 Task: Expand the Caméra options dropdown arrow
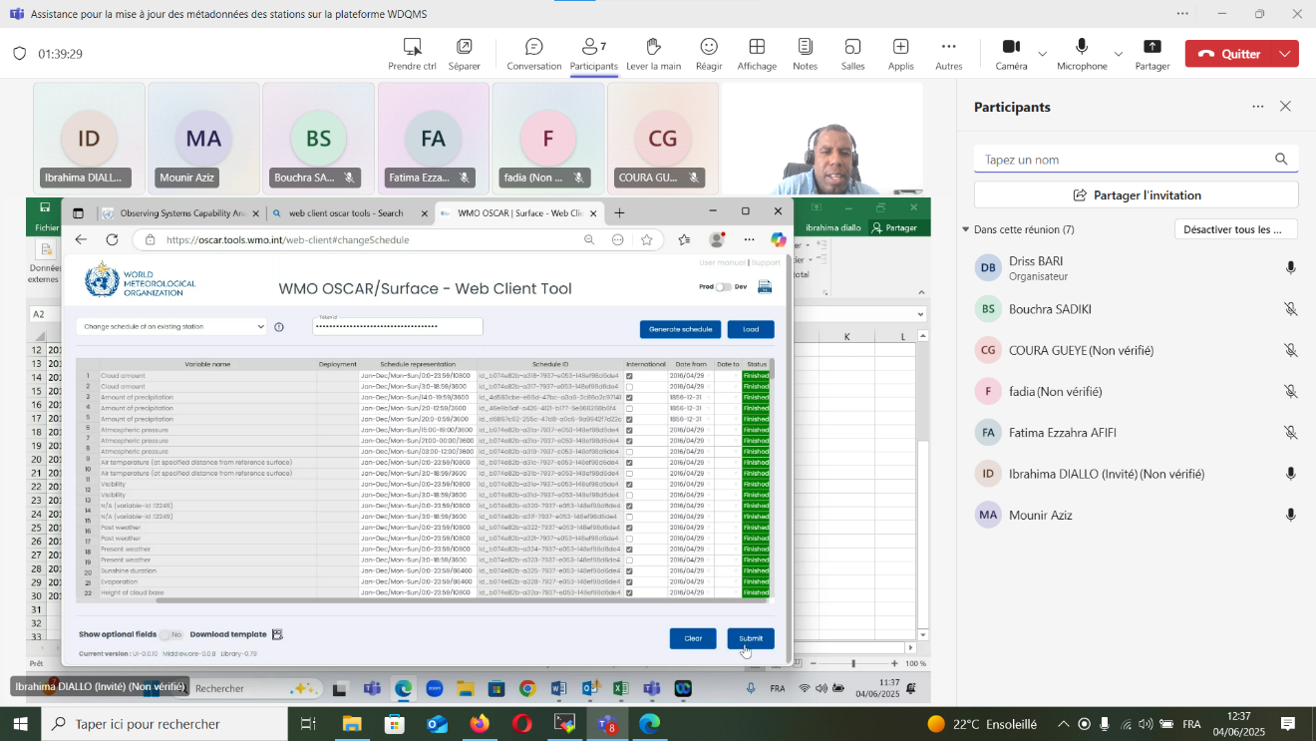pyautogui.click(x=1043, y=54)
